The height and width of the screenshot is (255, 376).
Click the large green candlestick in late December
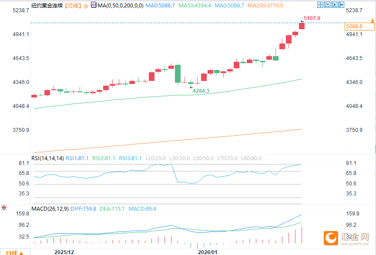[178, 74]
